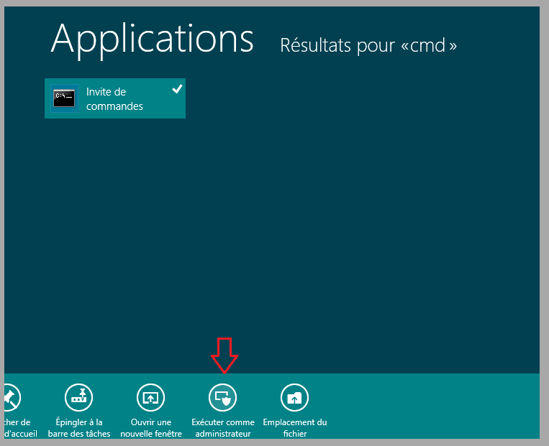Click the «cmd» search term in the header
The image size is (549, 446).
coord(431,46)
